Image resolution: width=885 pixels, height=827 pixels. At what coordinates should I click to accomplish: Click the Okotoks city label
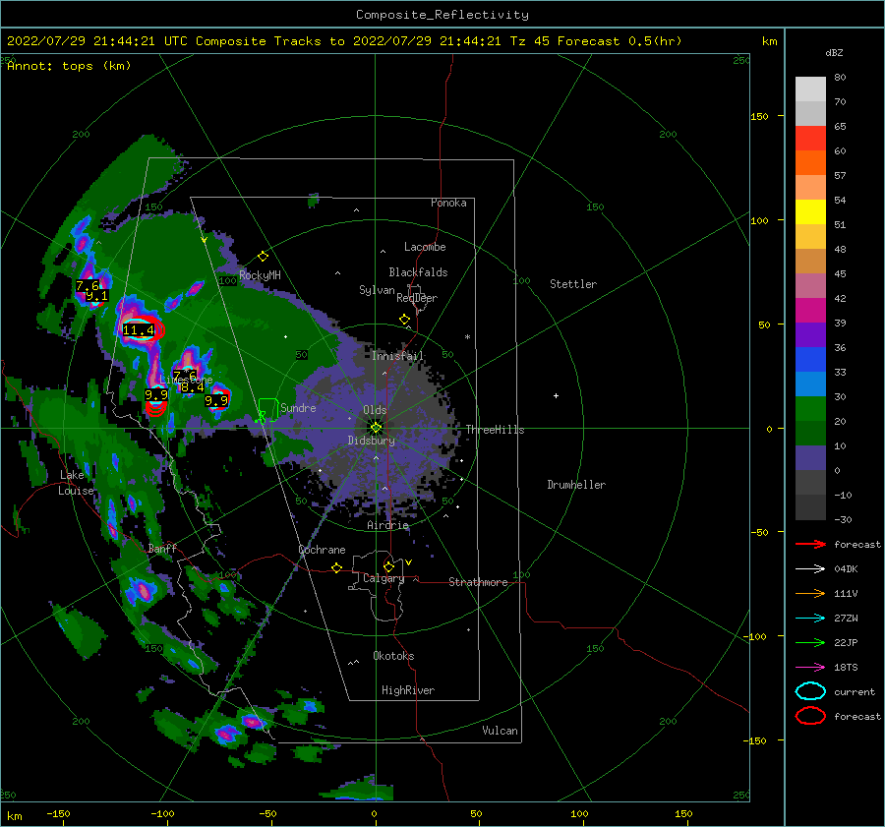pos(393,656)
